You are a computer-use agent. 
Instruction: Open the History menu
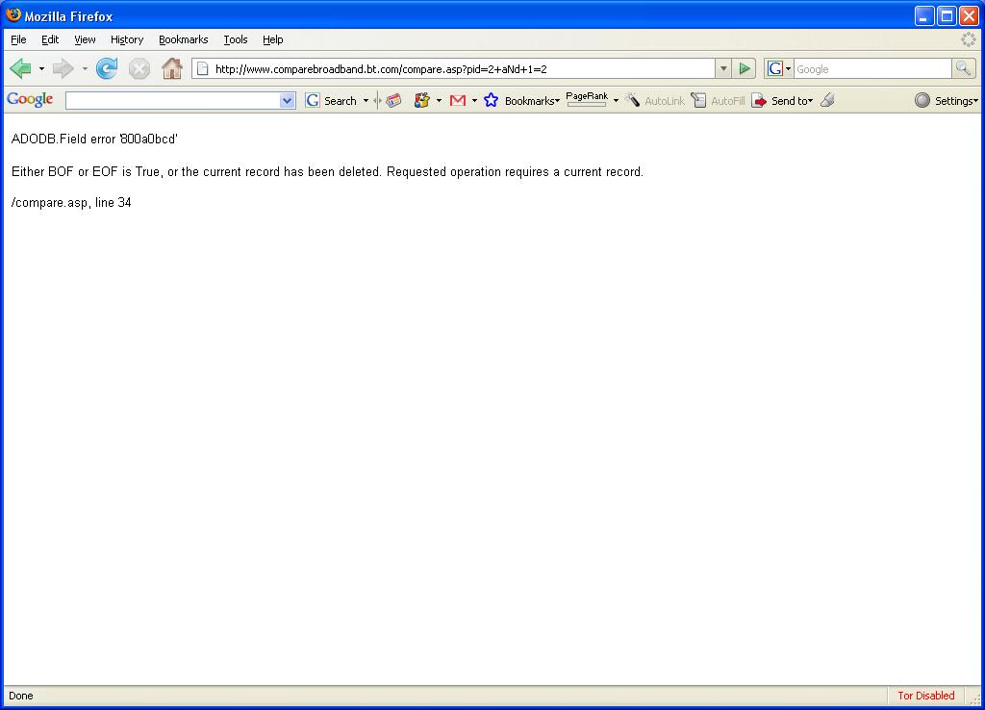tap(127, 39)
